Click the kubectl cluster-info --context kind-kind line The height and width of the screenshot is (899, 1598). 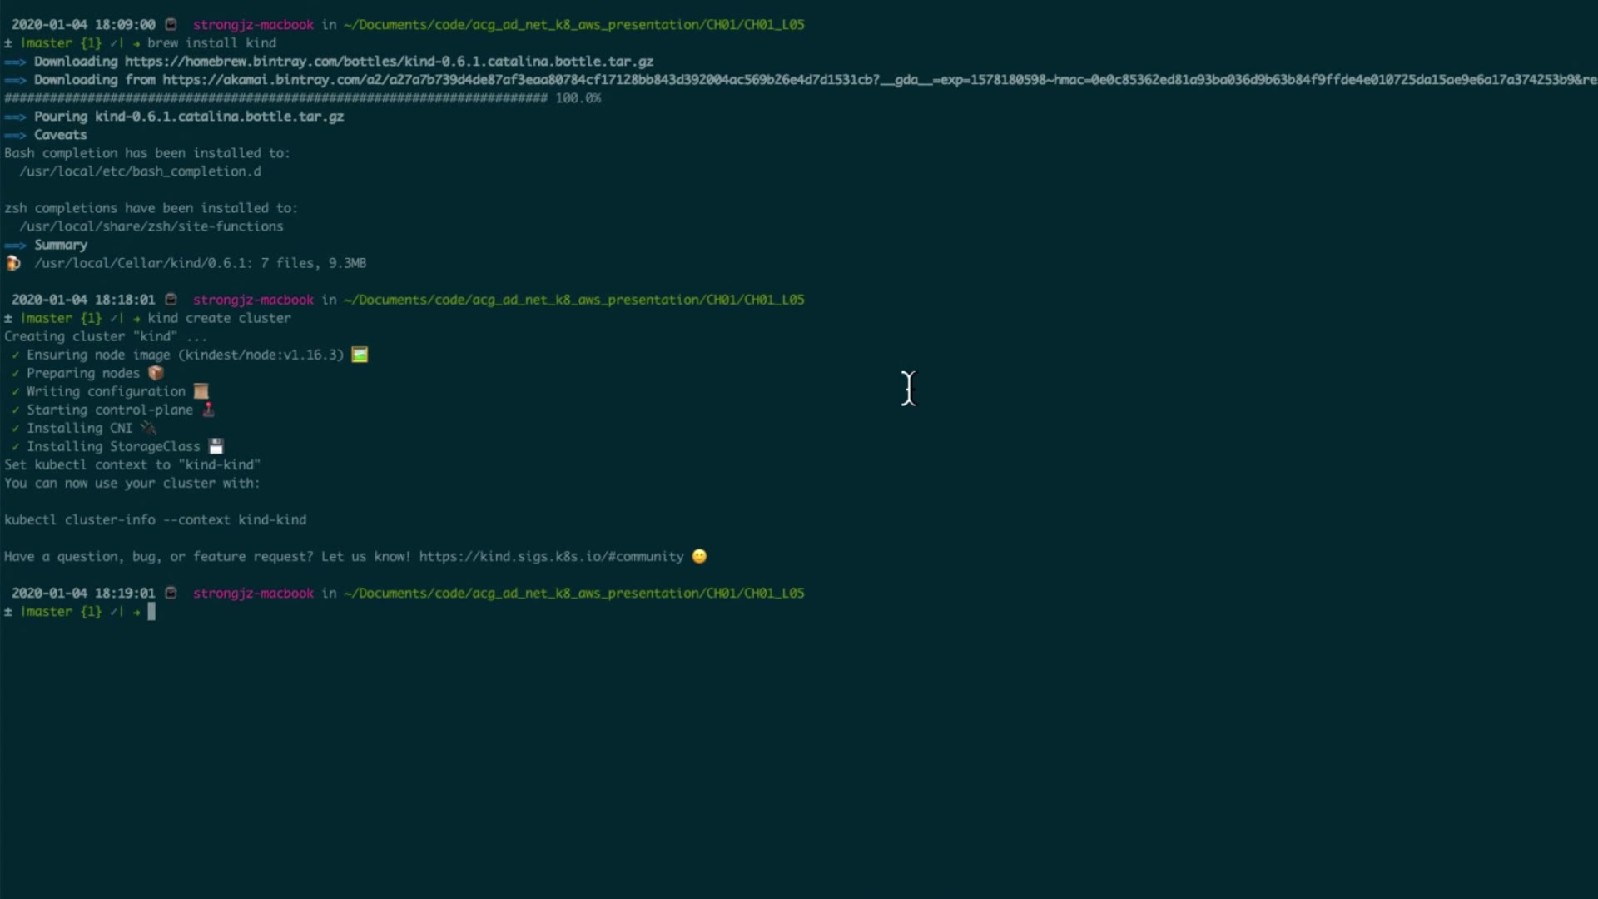point(155,519)
